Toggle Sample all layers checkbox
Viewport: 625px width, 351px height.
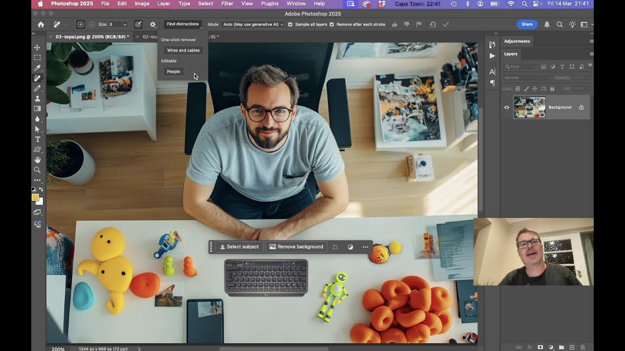290,24
